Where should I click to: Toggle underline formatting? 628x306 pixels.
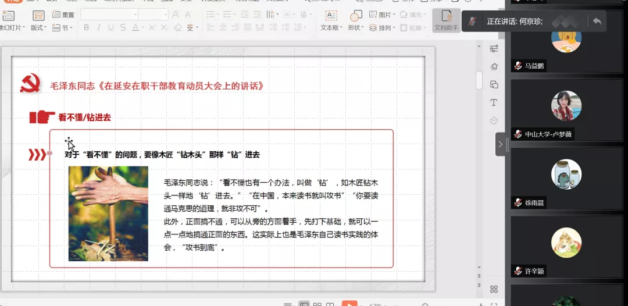coord(111,28)
